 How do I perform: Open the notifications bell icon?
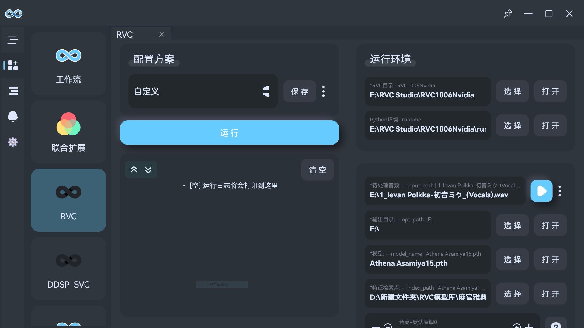point(12,116)
